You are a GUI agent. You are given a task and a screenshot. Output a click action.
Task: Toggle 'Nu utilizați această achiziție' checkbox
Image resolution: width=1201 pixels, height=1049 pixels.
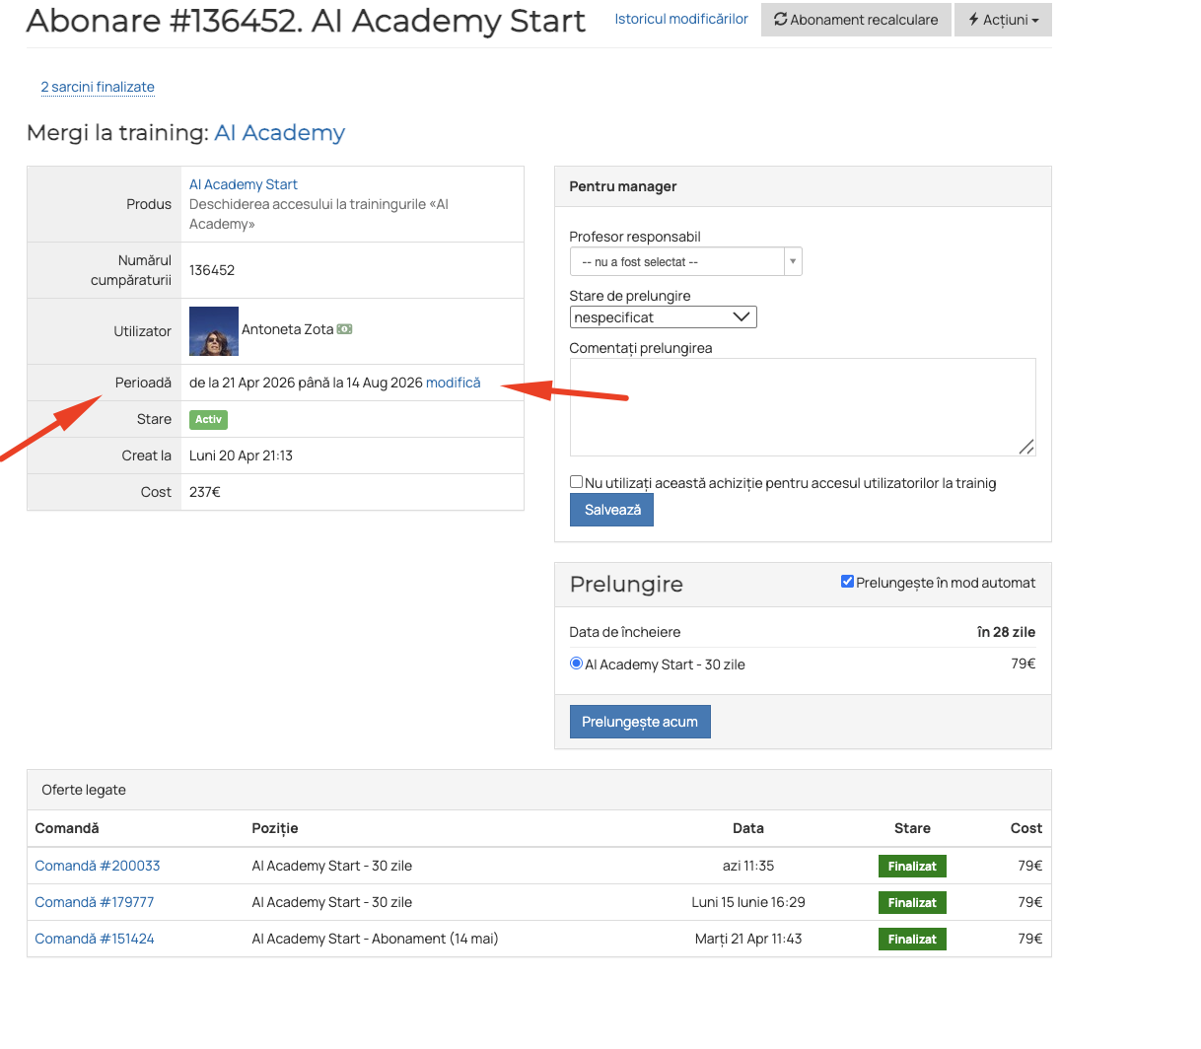coord(576,482)
